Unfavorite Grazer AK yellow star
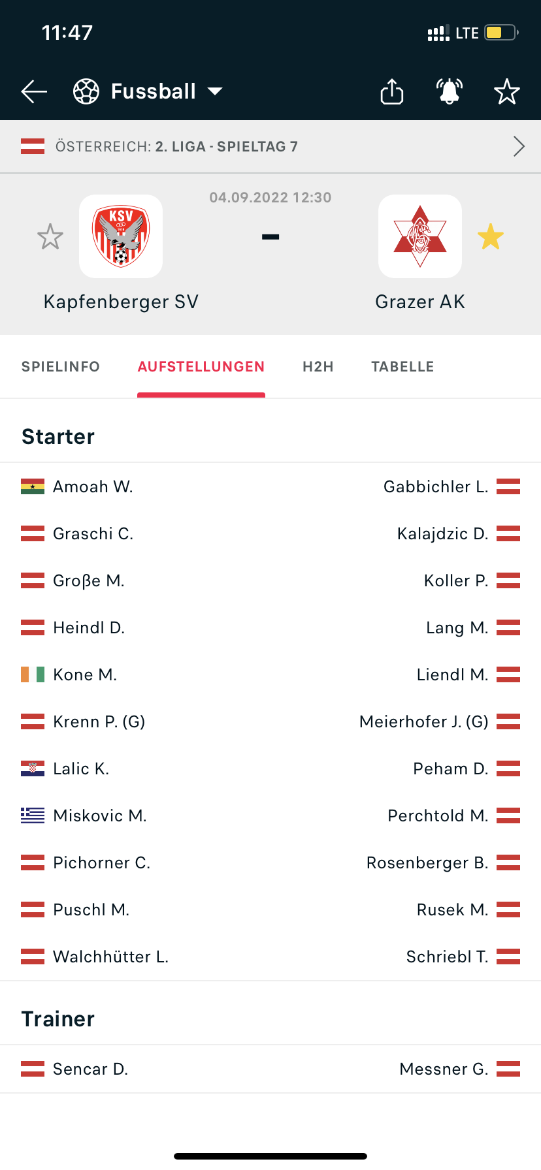541x1170 pixels. pos(491,236)
